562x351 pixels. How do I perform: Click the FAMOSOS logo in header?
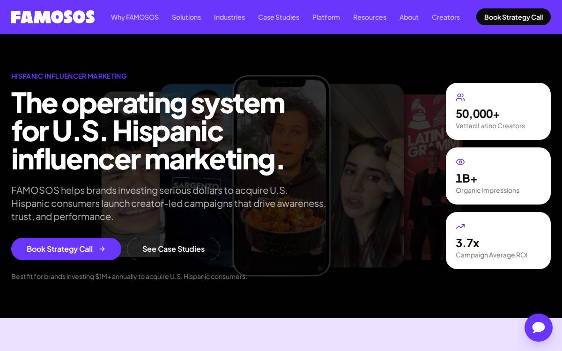[x=53, y=17]
